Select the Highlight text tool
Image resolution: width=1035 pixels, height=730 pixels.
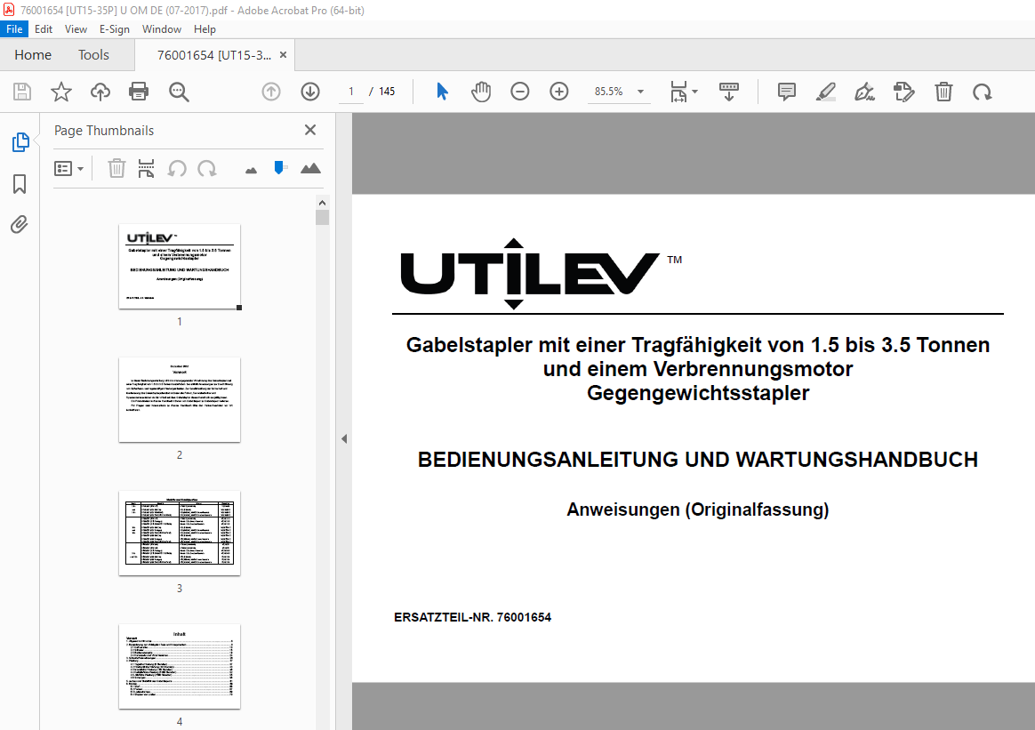pyautogui.click(x=826, y=92)
